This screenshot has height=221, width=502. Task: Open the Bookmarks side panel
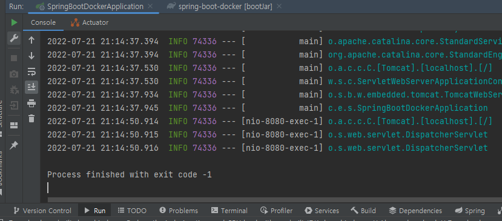coord(1,173)
